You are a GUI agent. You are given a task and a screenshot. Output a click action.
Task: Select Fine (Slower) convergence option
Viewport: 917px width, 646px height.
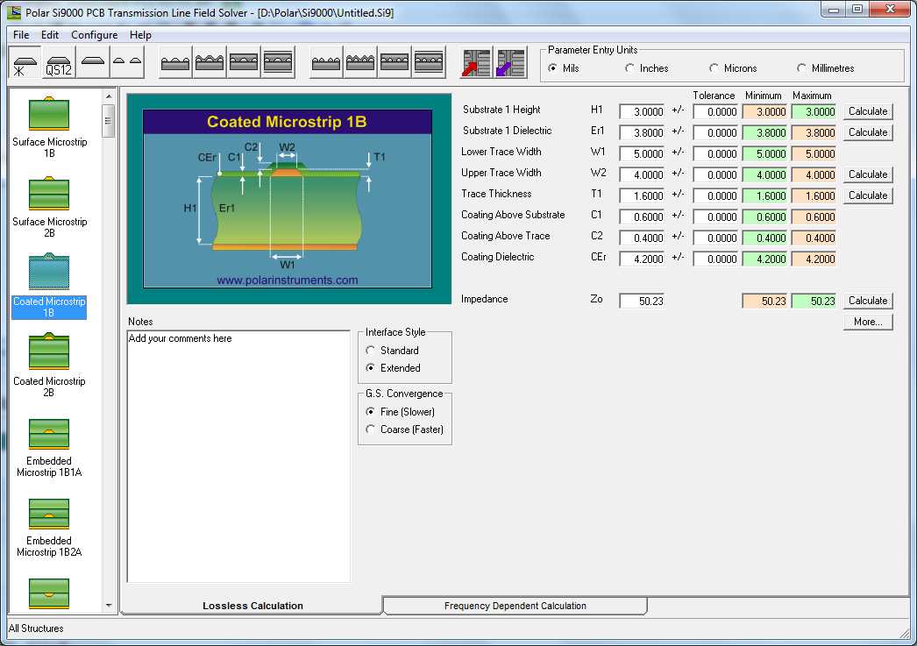coord(400,412)
